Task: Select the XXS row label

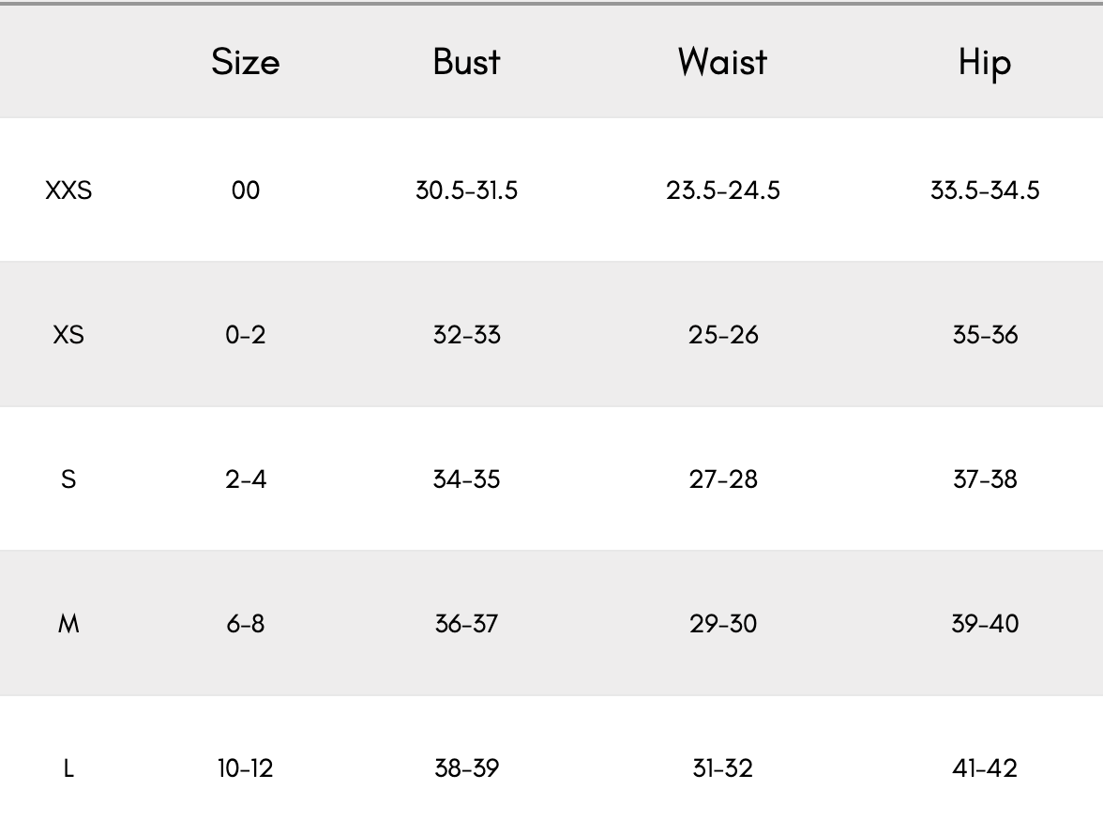Action: 68,190
